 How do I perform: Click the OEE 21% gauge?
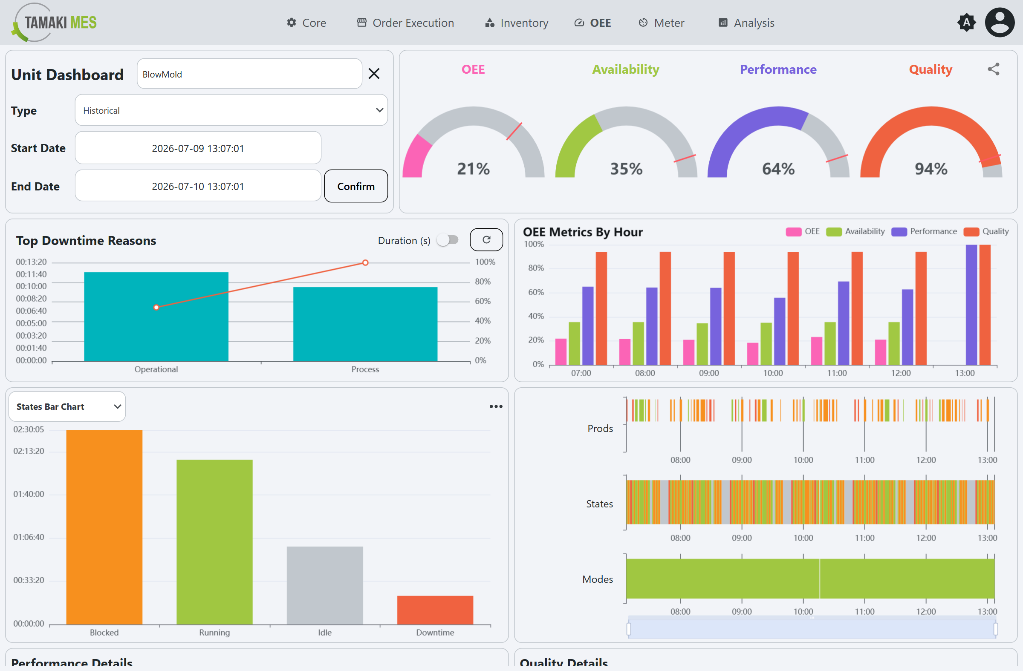pyautogui.click(x=473, y=142)
